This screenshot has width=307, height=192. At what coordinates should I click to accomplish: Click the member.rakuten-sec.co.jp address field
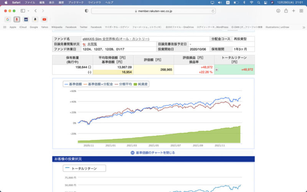click(153, 11)
